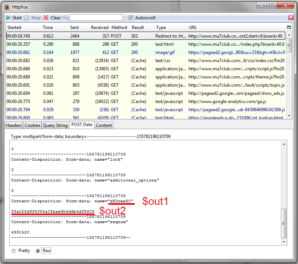Image resolution: width=298 pixels, height=264 pixels.
Task: Sort by the Time column header
Action: [44, 28]
